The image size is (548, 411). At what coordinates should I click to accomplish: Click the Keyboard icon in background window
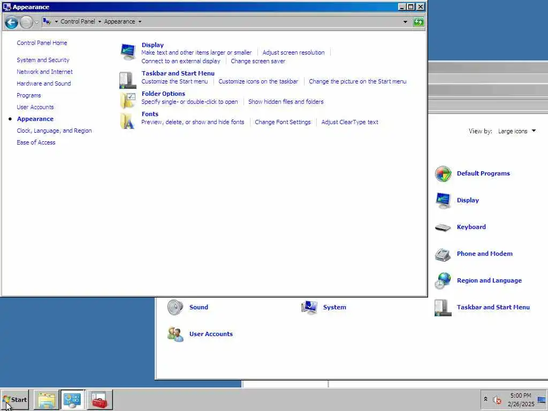point(443,227)
